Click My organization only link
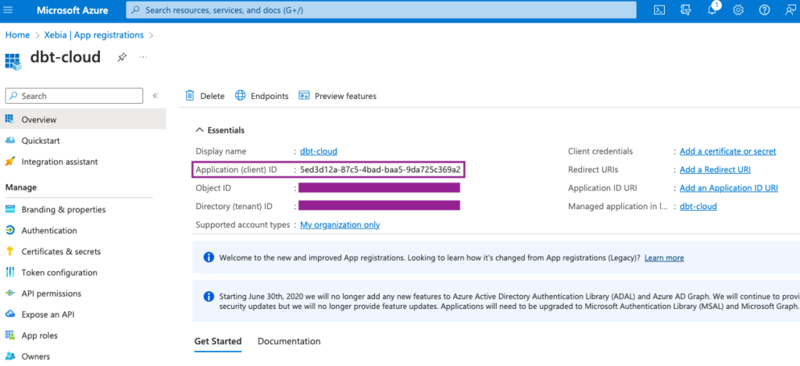The height and width of the screenshot is (366, 800). 340,225
